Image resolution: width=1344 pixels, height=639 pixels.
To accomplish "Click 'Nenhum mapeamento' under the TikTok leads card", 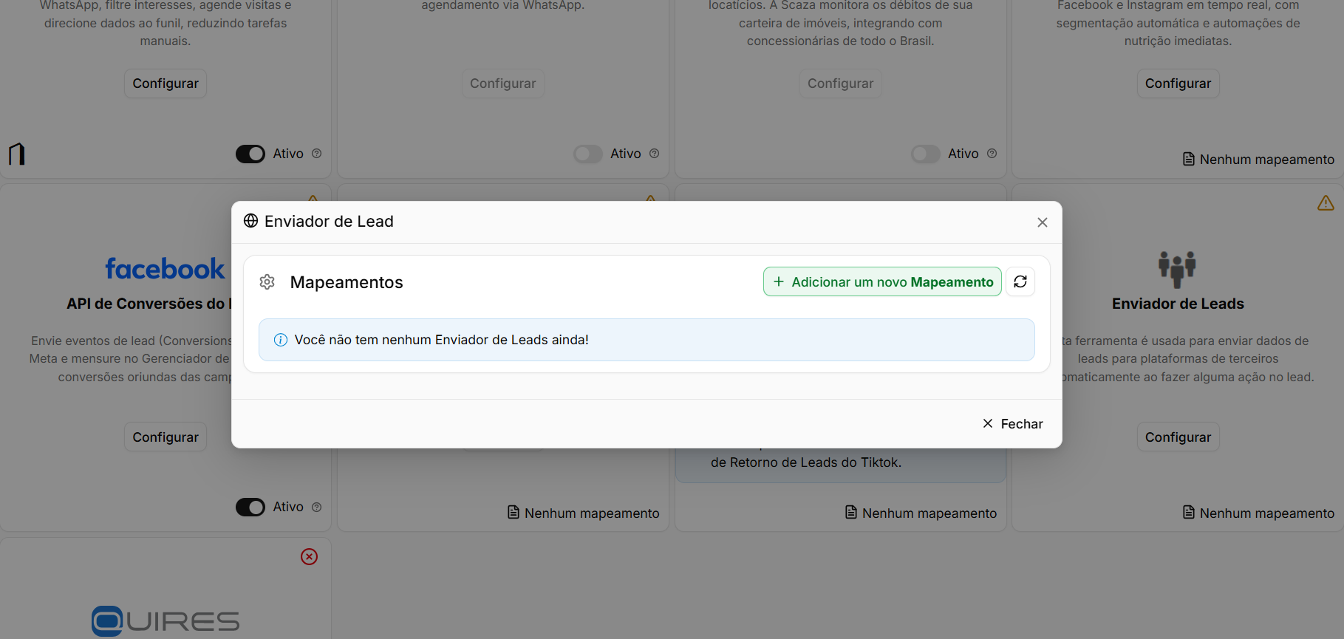I will pyautogui.click(x=921, y=513).
